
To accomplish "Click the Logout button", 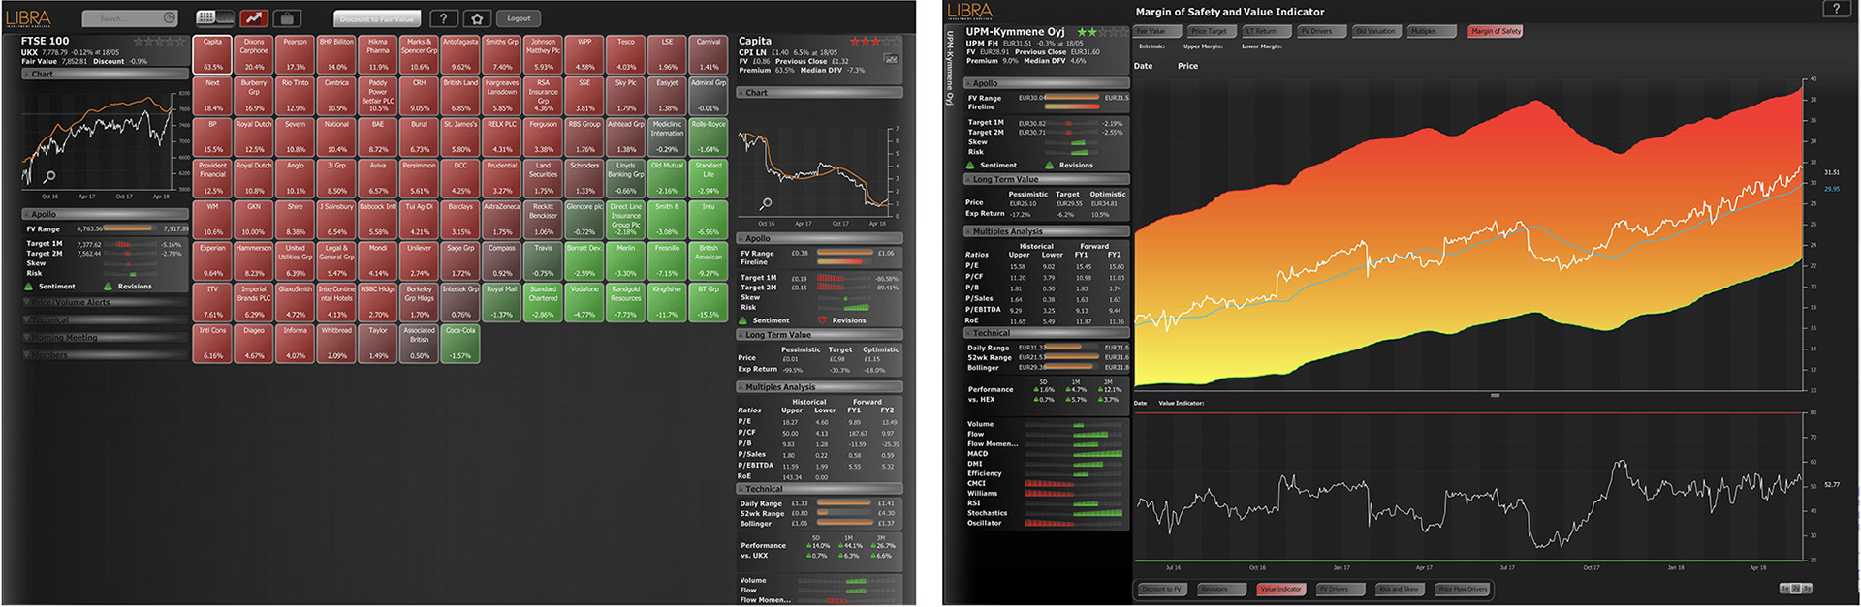I will (x=519, y=18).
